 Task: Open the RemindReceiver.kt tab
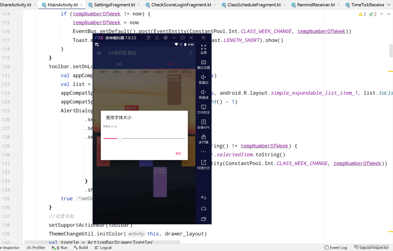pos(316,5)
